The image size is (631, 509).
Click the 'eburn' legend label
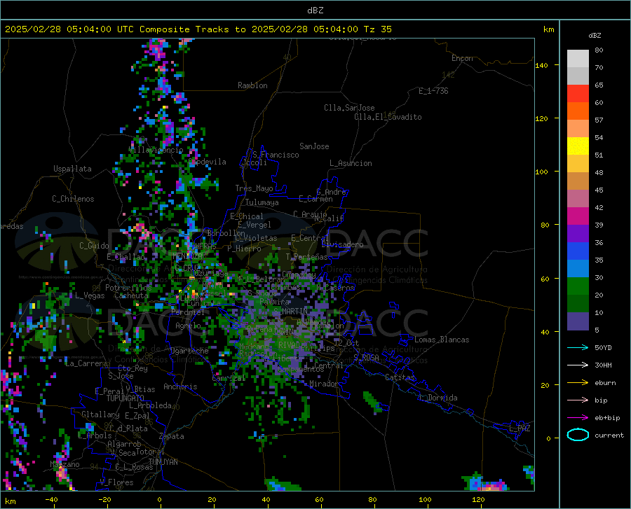point(605,383)
